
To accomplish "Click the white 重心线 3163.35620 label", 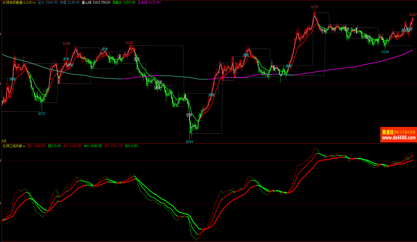I will tap(96, 2).
